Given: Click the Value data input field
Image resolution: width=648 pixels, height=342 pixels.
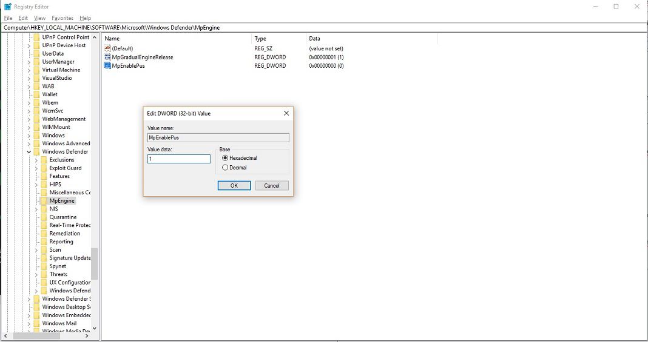Looking at the screenshot, I should coord(179,159).
